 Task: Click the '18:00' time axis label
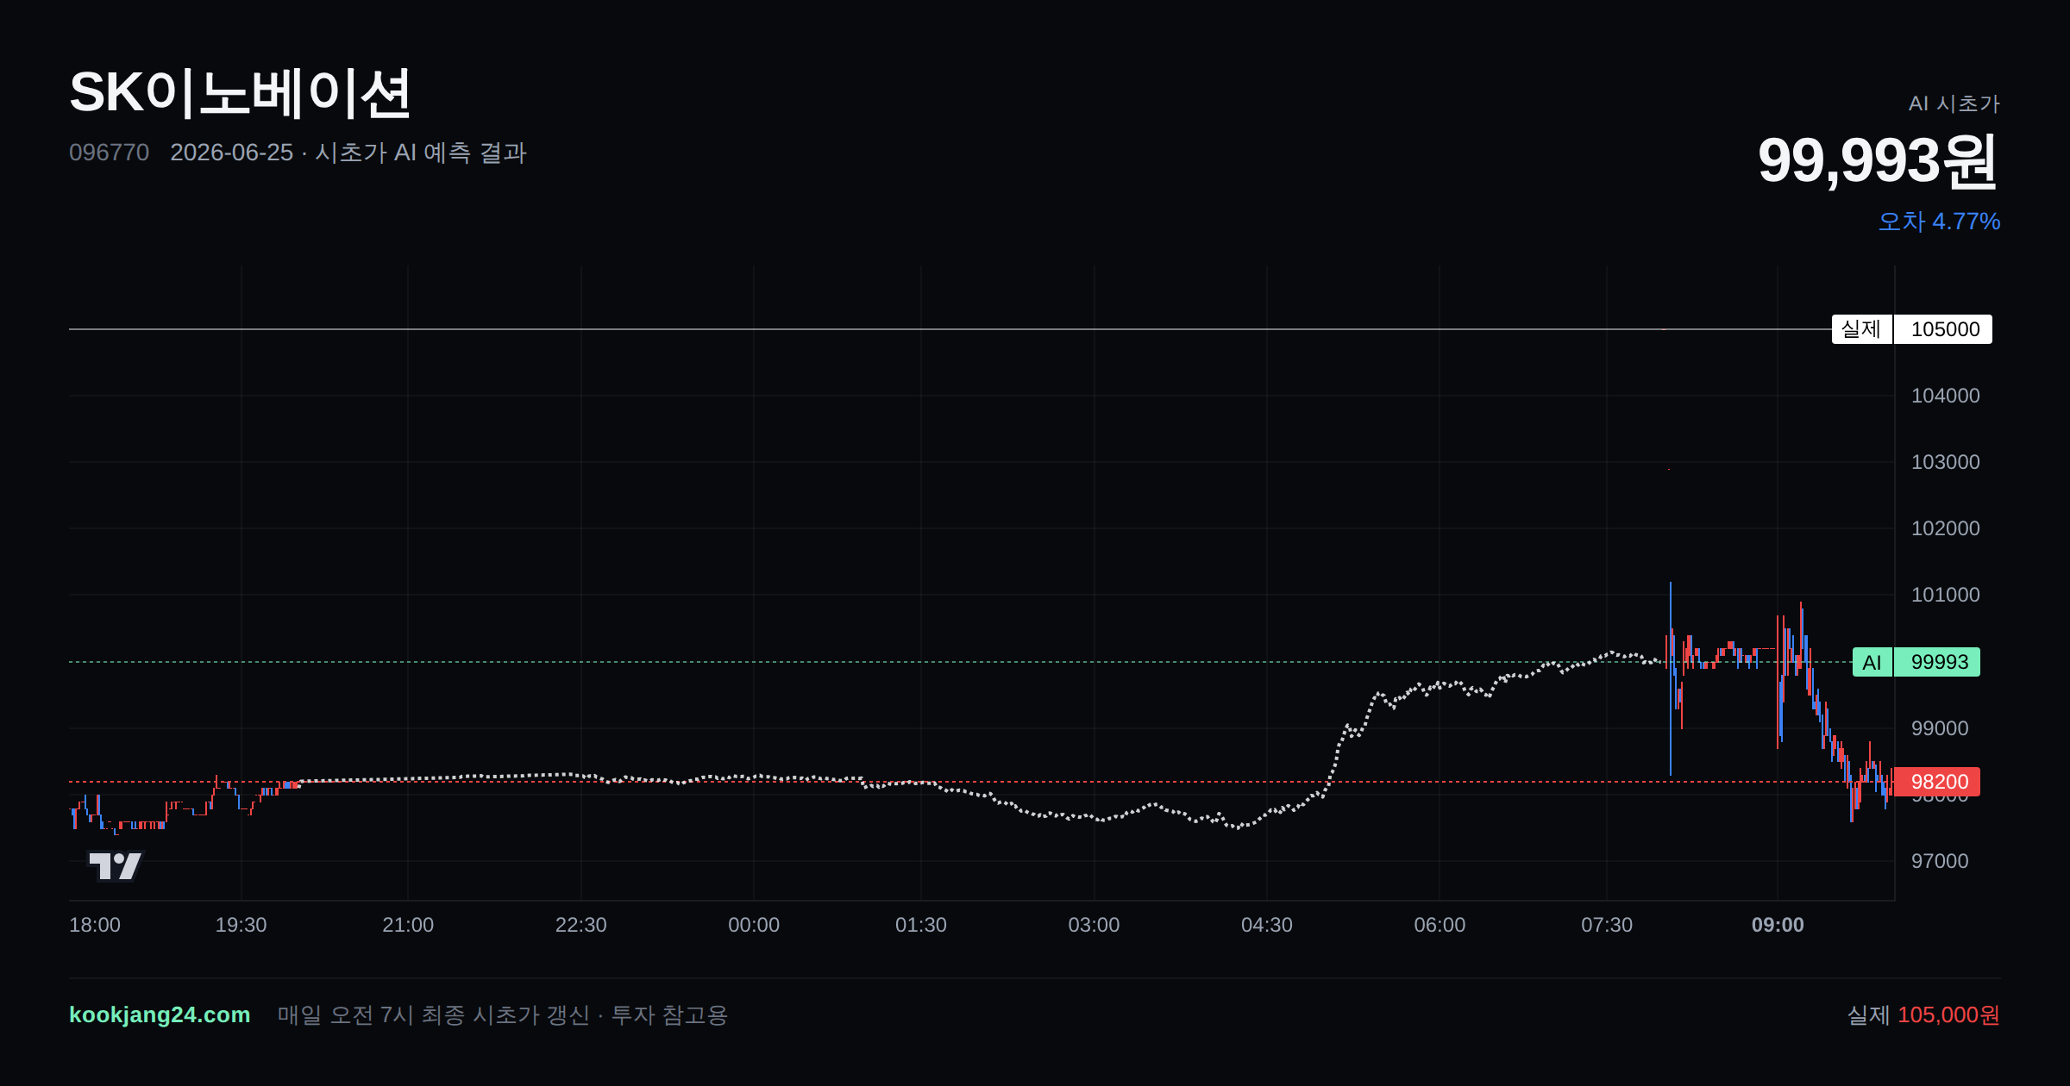point(95,925)
